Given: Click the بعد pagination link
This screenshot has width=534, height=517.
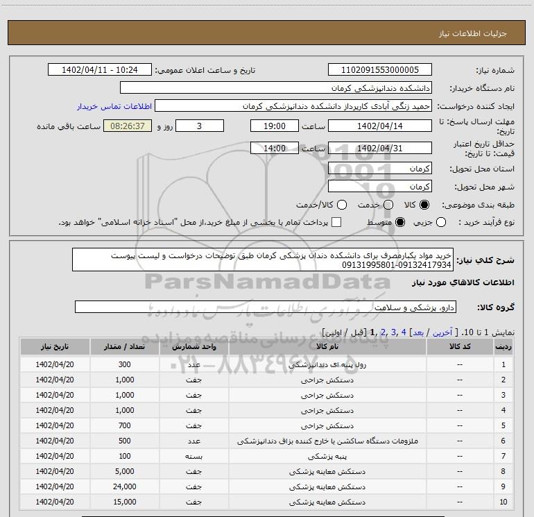Looking at the screenshot, I should click(418, 332).
